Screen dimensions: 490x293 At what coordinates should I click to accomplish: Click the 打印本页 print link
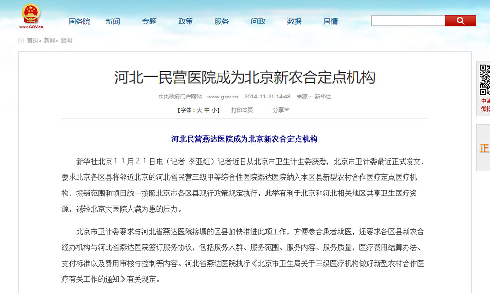point(242,110)
